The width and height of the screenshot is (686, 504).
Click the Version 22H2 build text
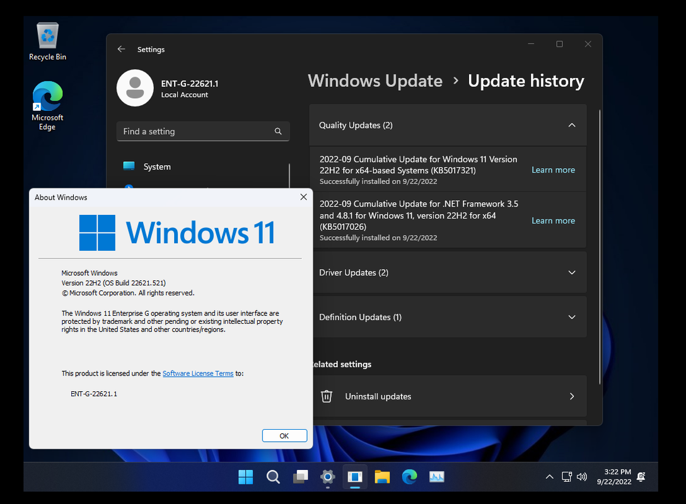coord(113,283)
